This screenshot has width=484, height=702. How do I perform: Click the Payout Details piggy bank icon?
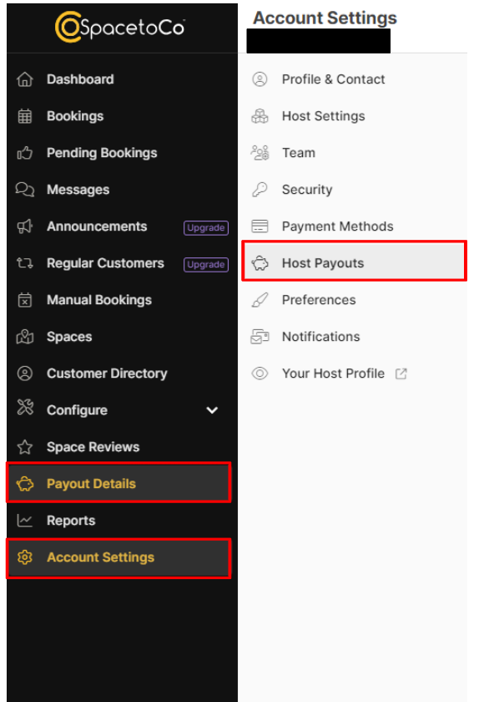pos(25,483)
